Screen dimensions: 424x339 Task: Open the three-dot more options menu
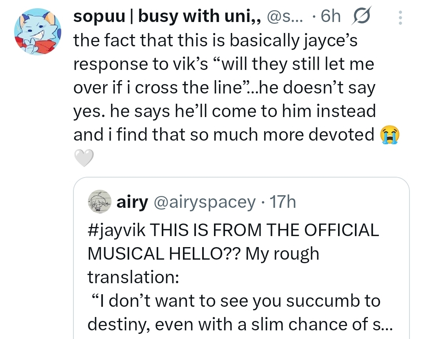(400, 18)
